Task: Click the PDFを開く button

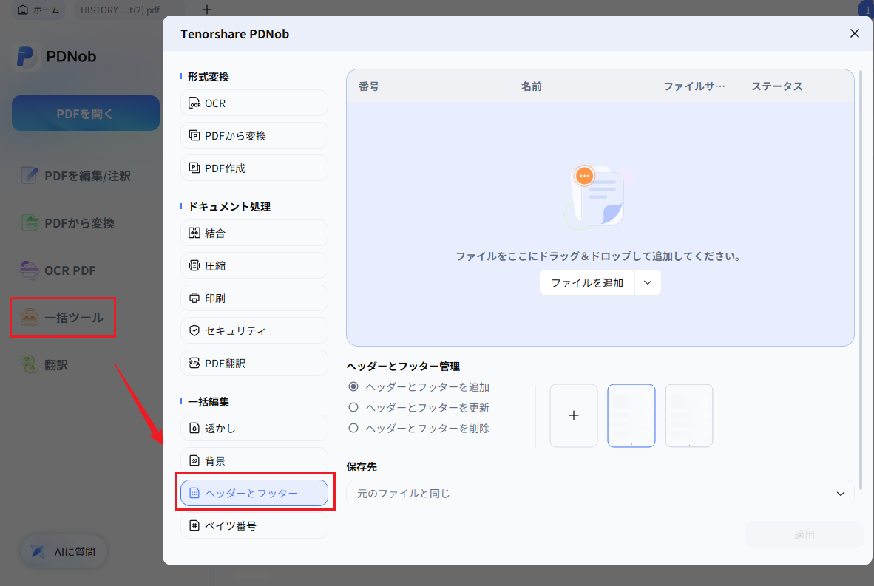Action: coord(86,113)
